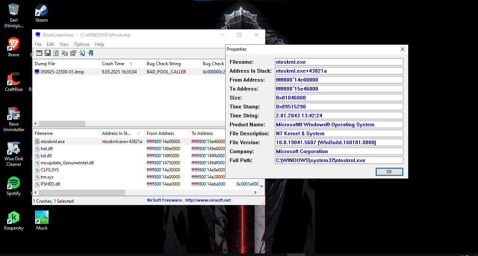This screenshot has width=478, height=256.
Task: Select the Kaspersky desktop icon
Action: (x=14, y=220)
